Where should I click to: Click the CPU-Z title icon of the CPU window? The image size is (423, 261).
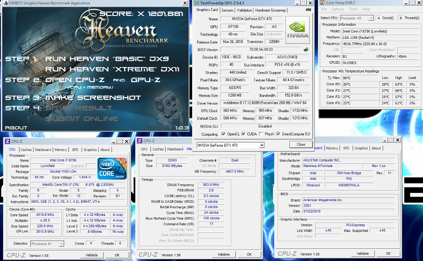8,141
